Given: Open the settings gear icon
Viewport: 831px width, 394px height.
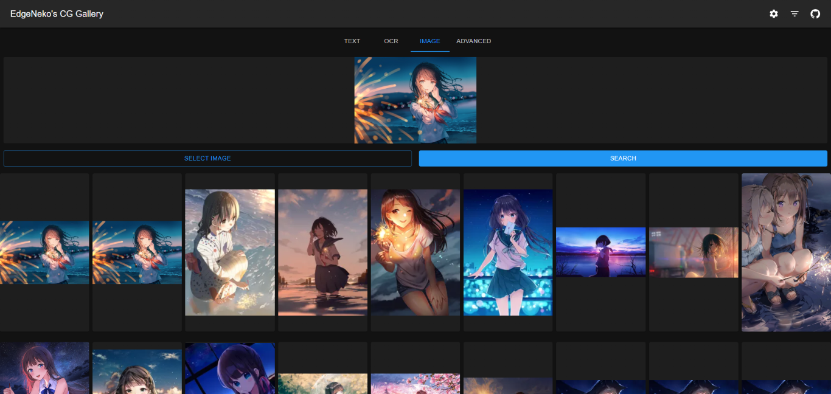Looking at the screenshot, I should click(x=773, y=14).
